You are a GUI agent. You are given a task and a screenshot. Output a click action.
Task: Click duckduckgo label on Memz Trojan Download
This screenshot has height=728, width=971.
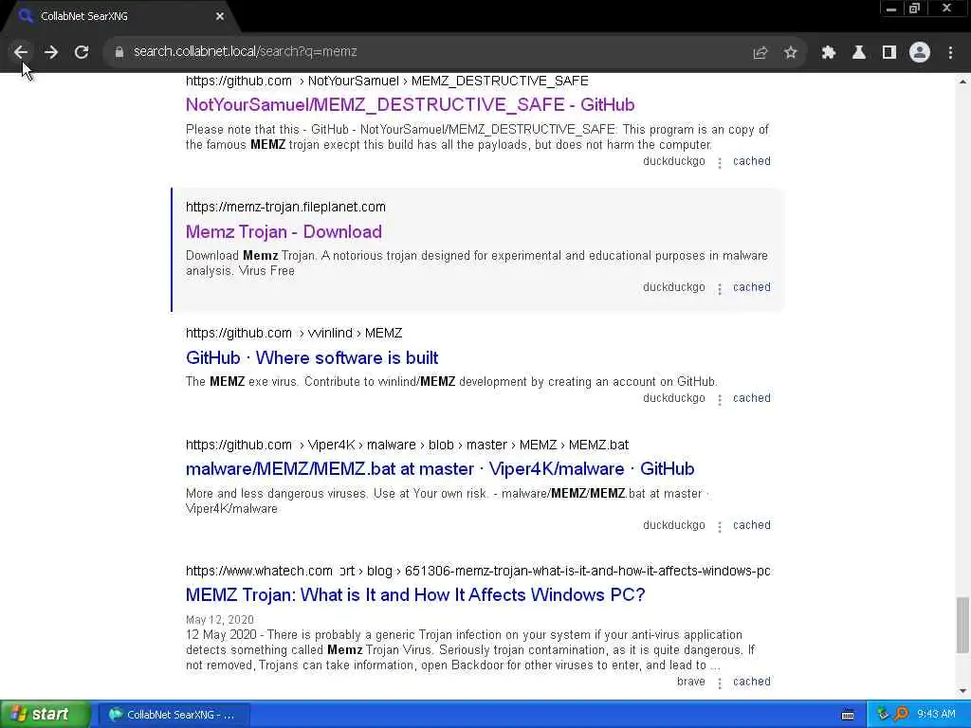click(x=674, y=287)
